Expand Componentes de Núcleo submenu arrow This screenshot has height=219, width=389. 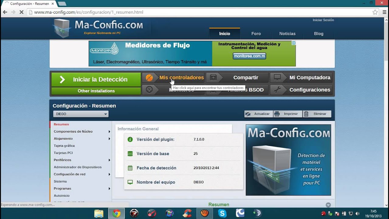(x=109, y=132)
